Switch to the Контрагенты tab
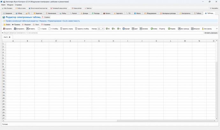 point(185,13)
